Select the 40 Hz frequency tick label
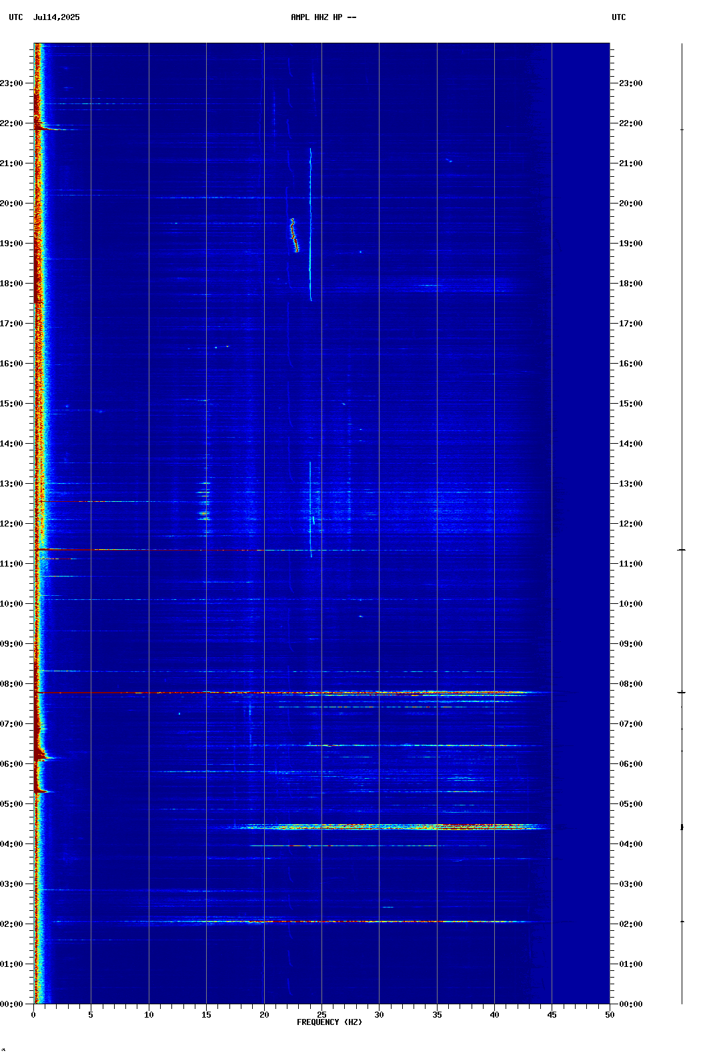The image size is (711, 1057). [494, 1015]
